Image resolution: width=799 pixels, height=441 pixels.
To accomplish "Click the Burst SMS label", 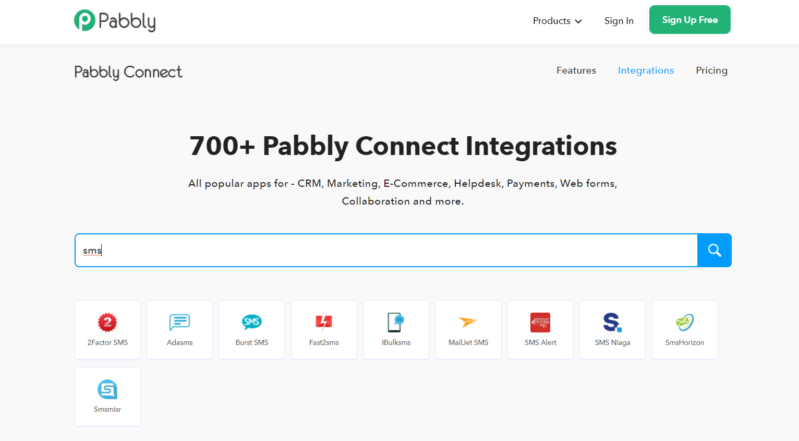I will [252, 342].
